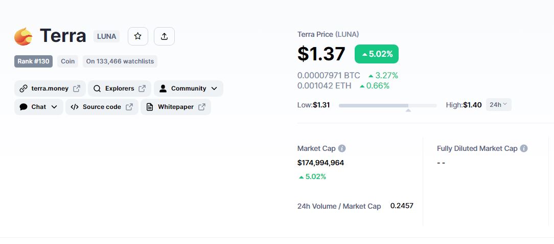Click the 24h Volume / Market Cap label
This screenshot has height=244, width=554.
pyautogui.click(x=339, y=206)
